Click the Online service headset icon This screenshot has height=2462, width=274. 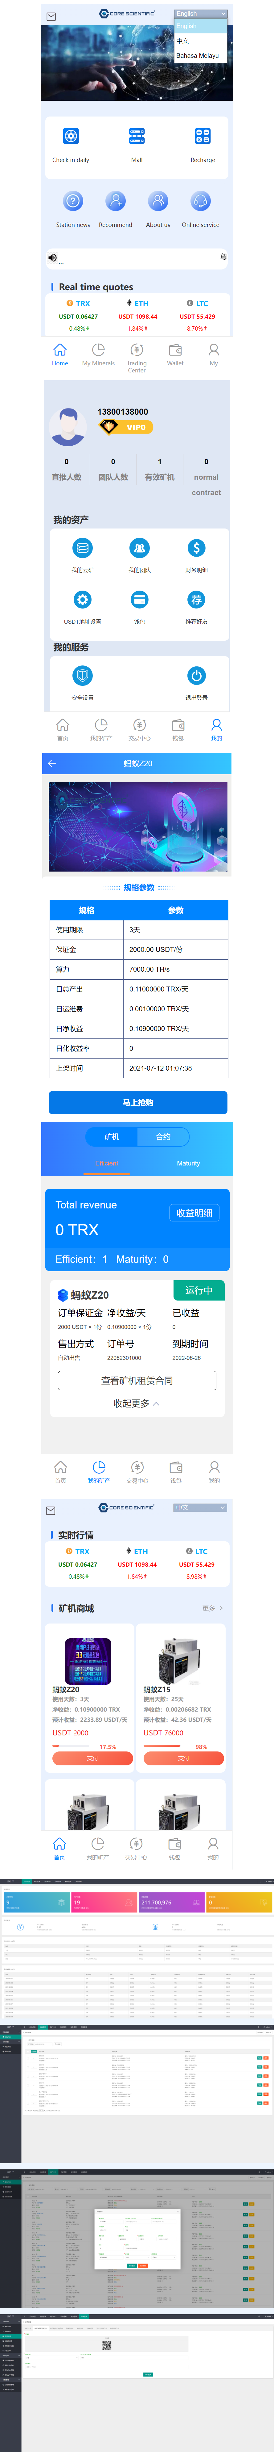[x=200, y=202]
